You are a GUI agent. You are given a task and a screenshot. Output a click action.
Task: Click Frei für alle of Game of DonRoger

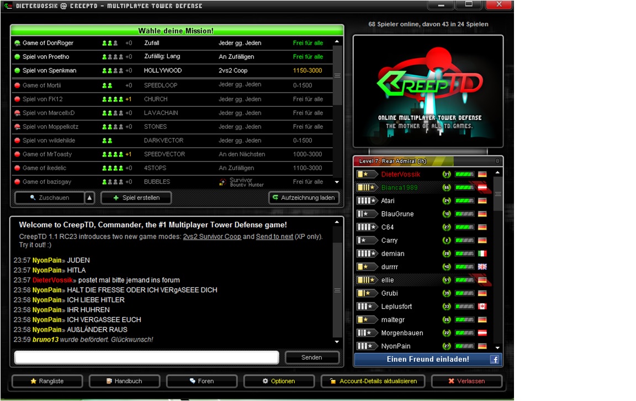(x=308, y=43)
